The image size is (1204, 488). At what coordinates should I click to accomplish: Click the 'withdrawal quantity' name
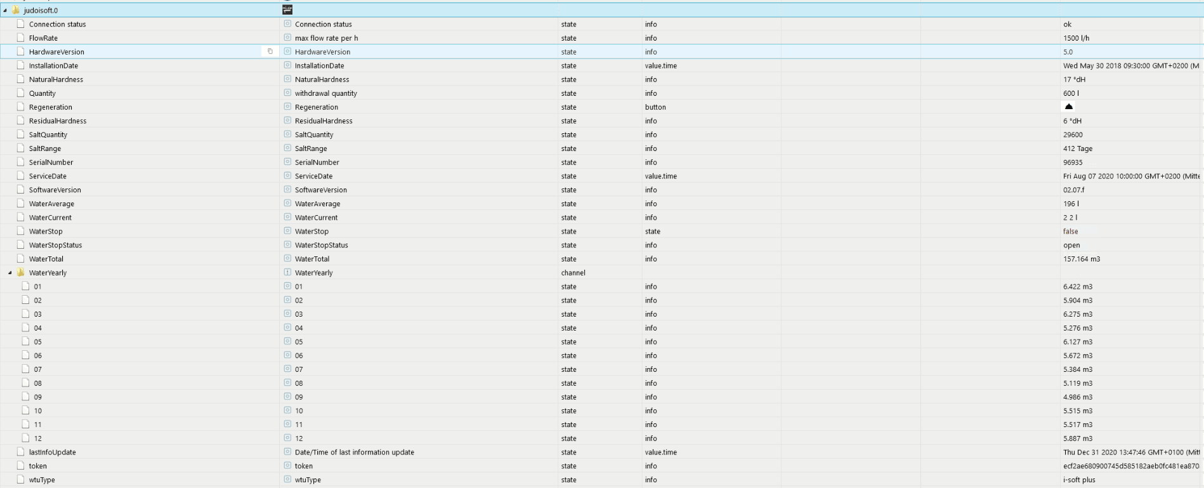click(x=326, y=93)
